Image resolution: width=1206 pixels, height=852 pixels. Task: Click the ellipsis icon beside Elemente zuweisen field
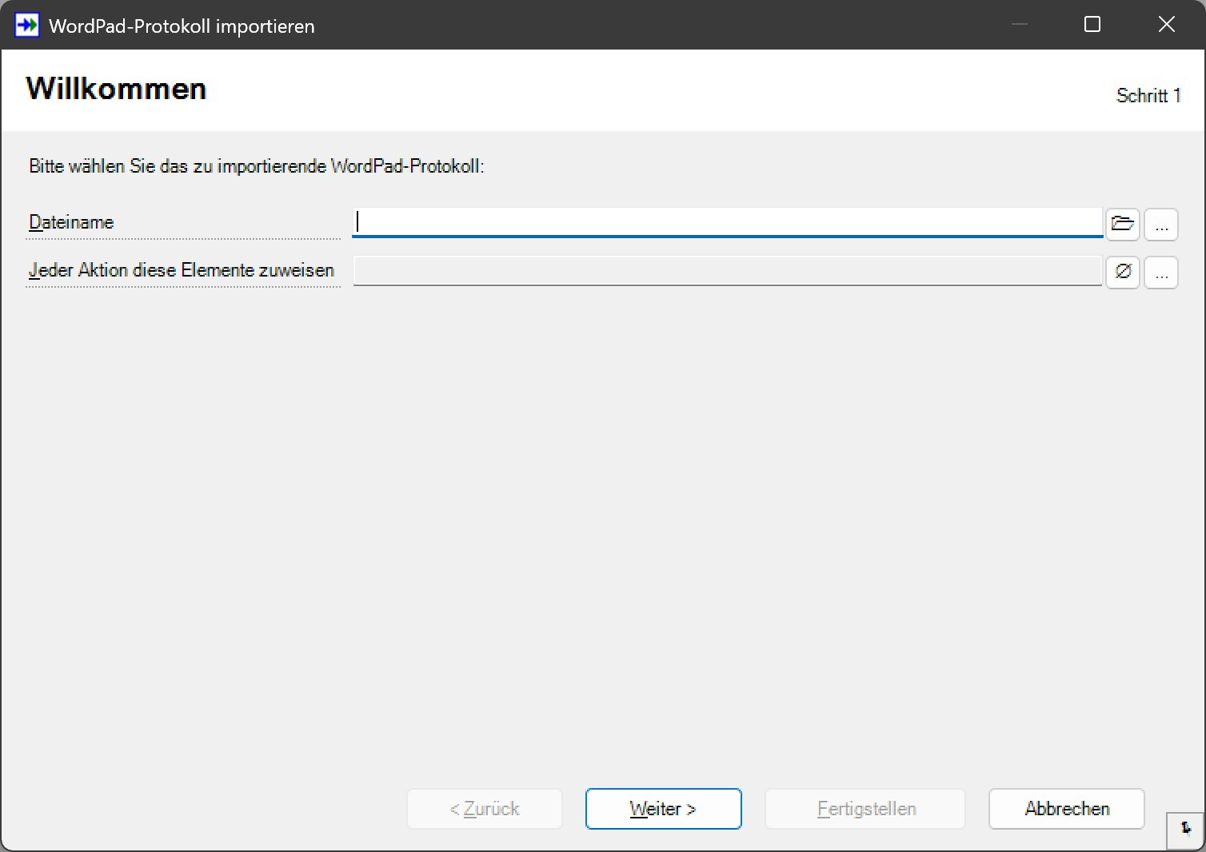pyautogui.click(x=1161, y=273)
